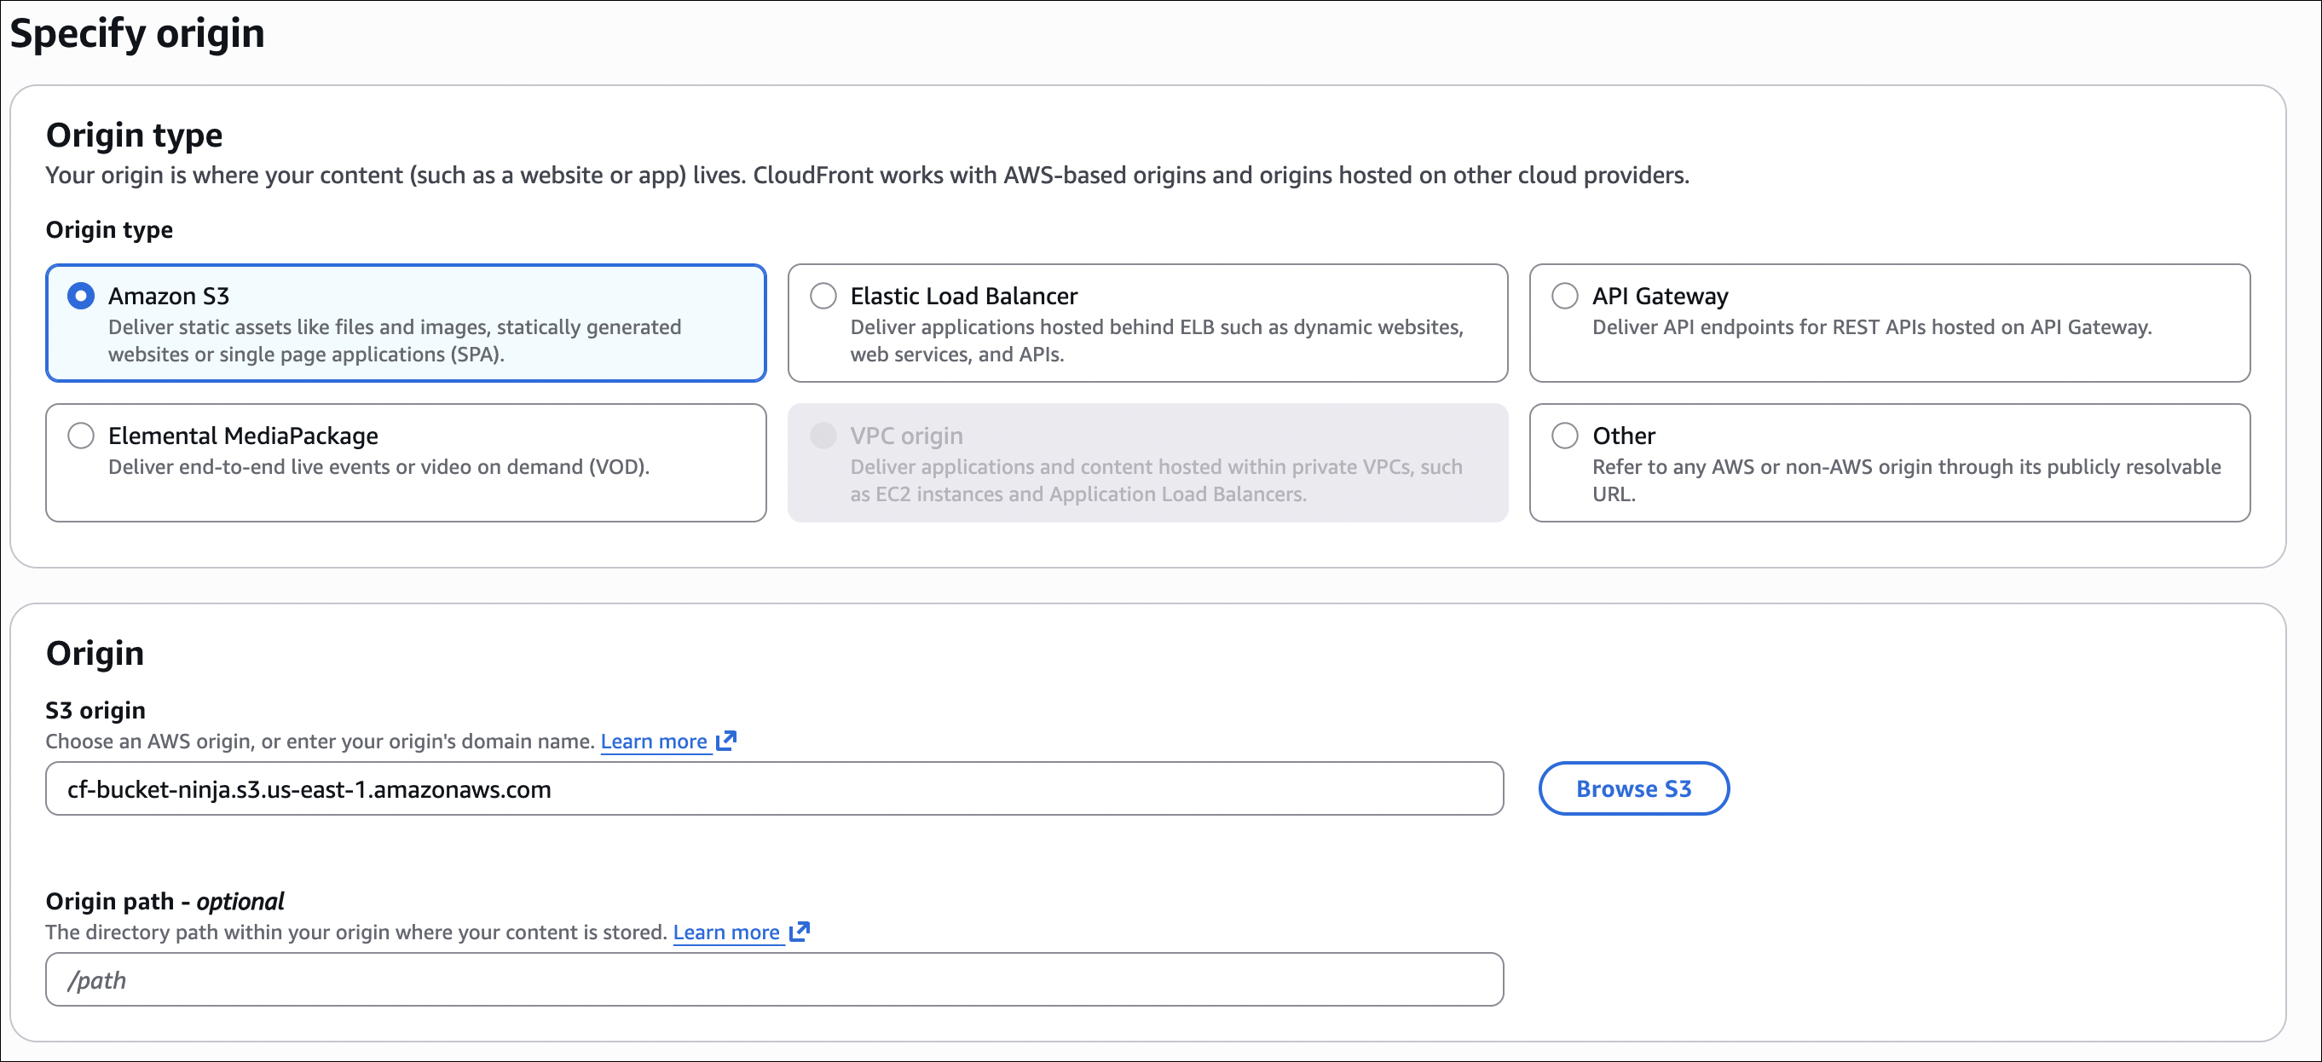Click the API Gateway tile description

[x=1871, y=327]
